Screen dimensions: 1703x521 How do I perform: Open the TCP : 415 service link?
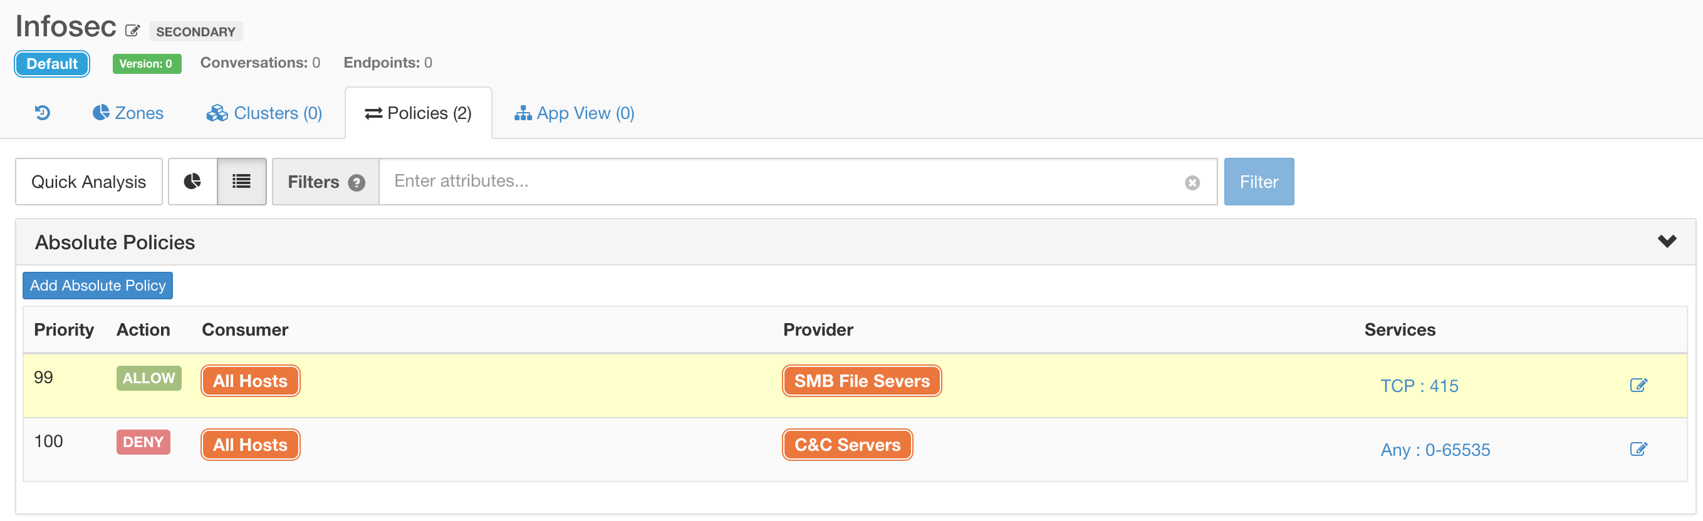(1419, 386)
